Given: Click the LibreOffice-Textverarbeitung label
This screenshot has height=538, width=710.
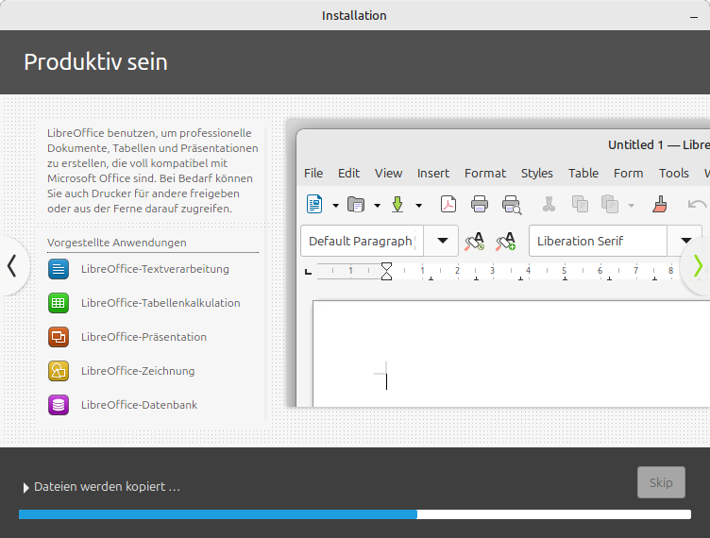Looking at the screenshot, I should coord(155,269).
